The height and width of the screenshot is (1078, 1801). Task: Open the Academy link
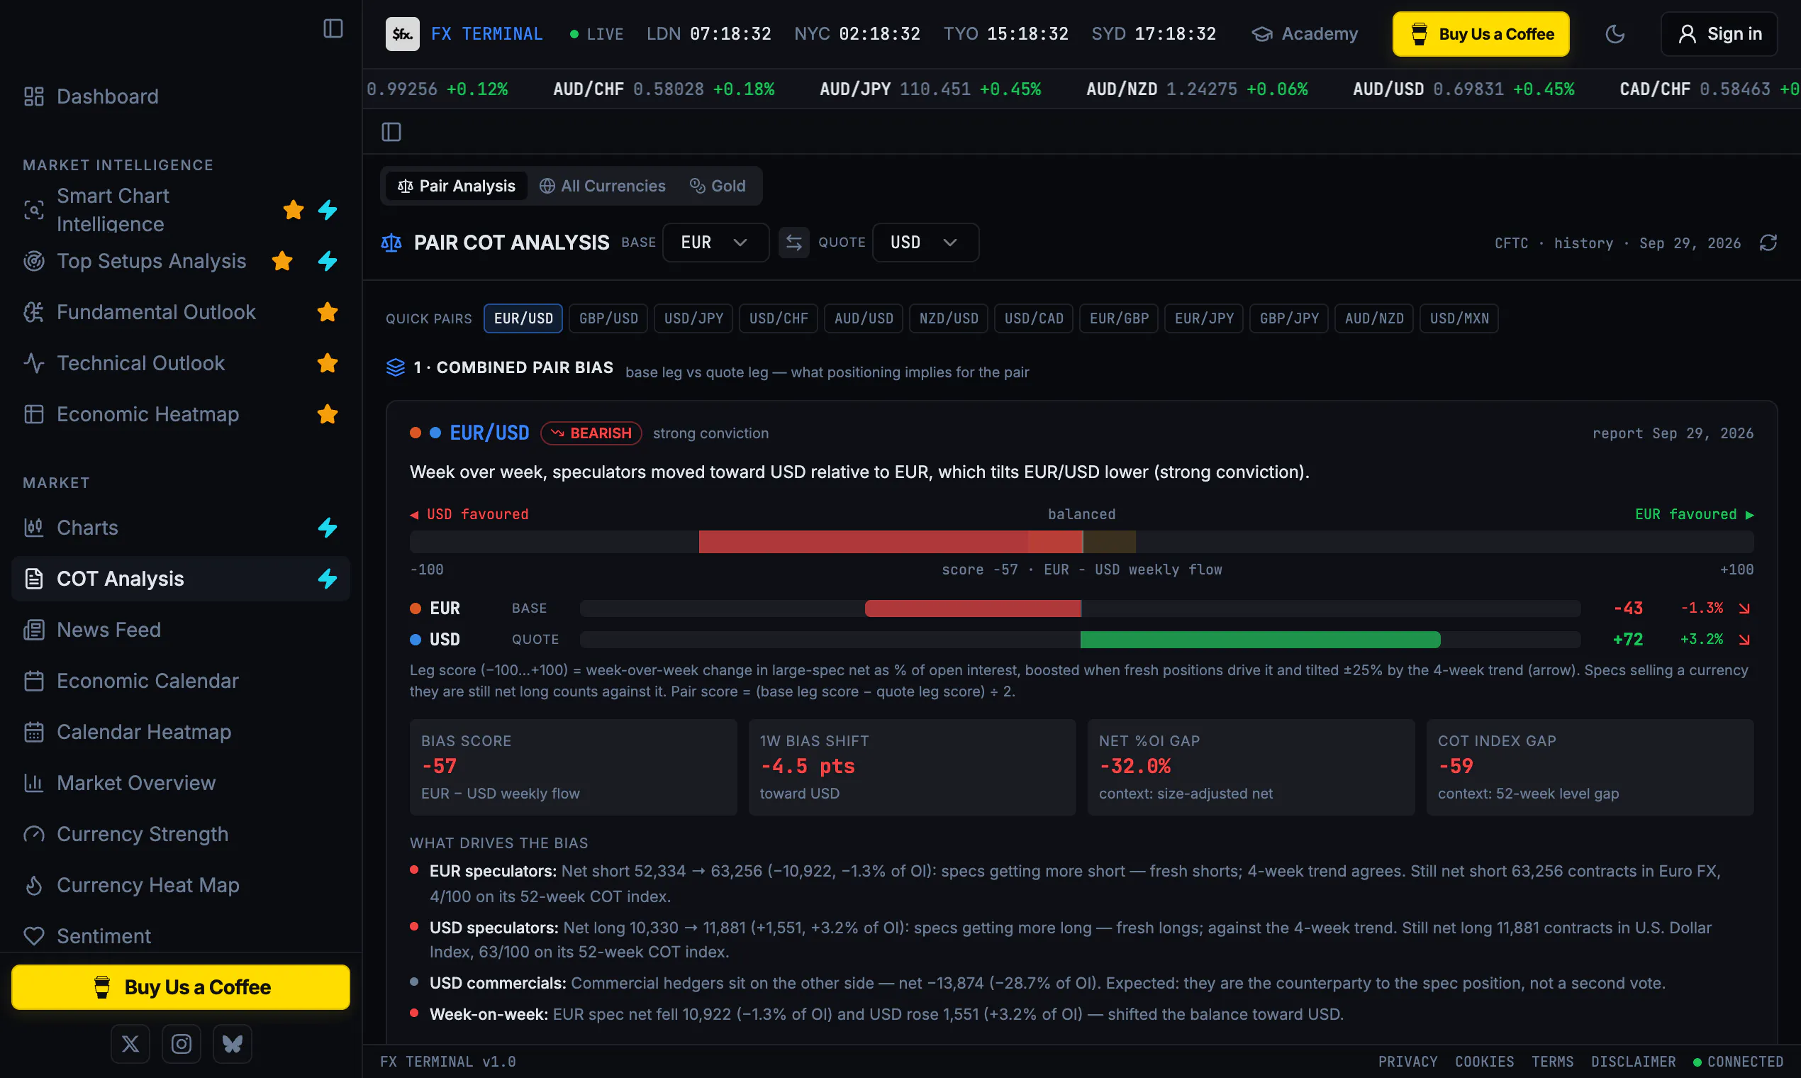point(1305,34)
